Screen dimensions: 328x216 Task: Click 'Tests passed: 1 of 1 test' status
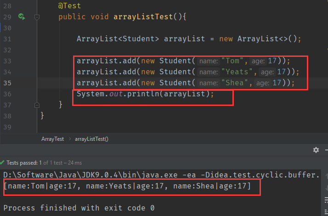(44, 163)
